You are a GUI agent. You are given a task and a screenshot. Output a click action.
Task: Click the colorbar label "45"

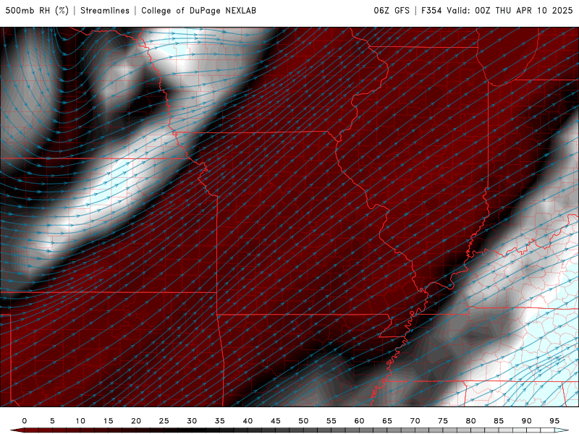(x=276, y=421)
